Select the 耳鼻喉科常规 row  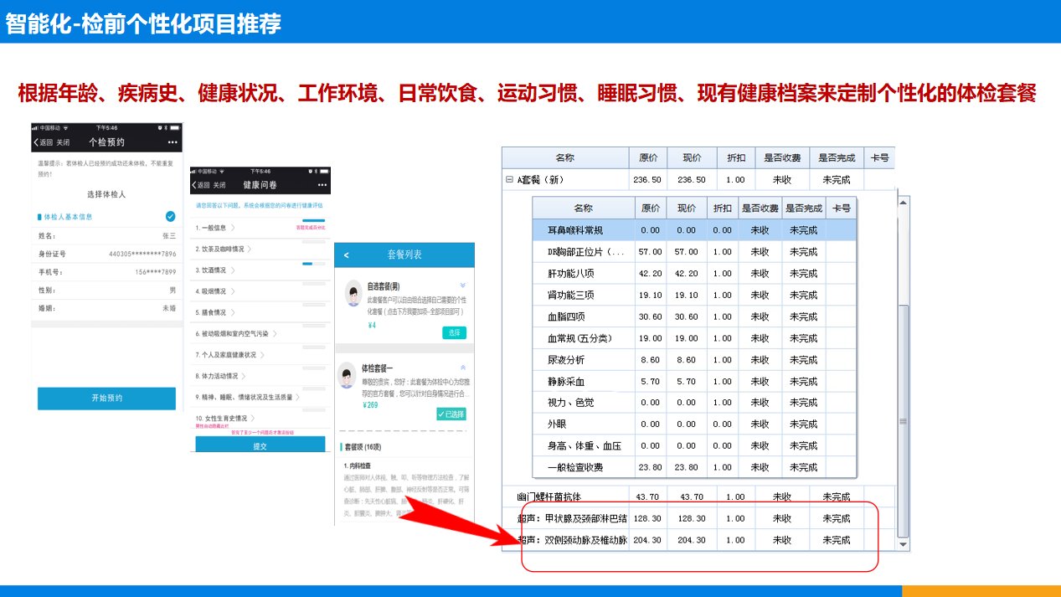pyautogui.click(x=694, y=230)
